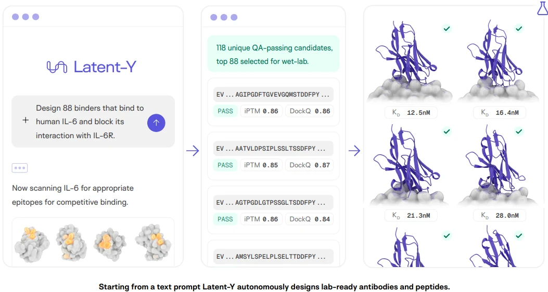
Task: Click the green checkmark above the 16.4nM structure
Action: pos(519,29)
